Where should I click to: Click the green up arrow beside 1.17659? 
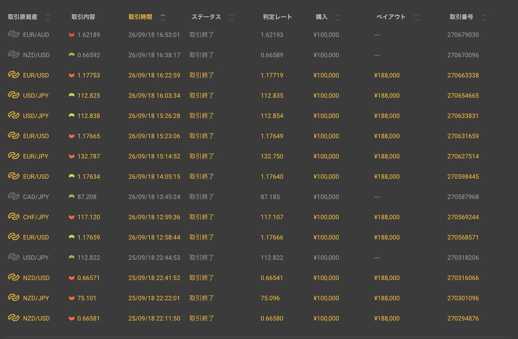[x=71, y=237]
